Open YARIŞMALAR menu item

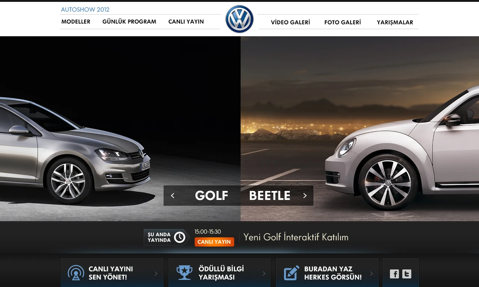(x=395, y=22)
